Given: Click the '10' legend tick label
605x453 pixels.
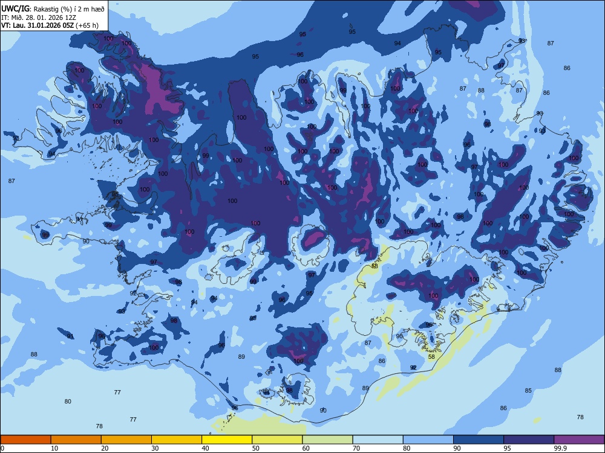Looking at the screenshot, I should (x=54, y=448).
